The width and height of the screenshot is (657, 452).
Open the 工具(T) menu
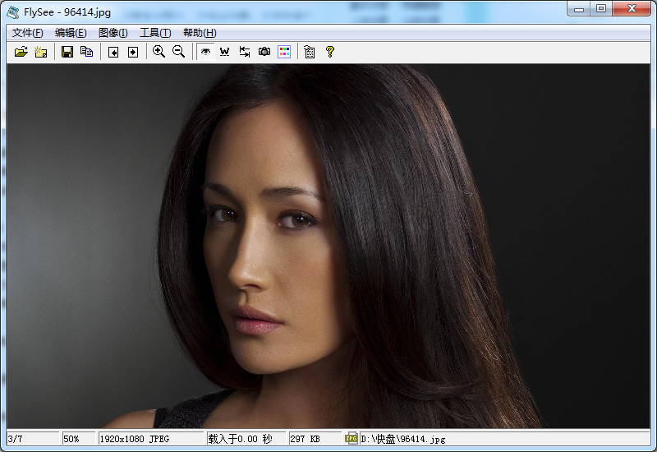tap(155, 33)
